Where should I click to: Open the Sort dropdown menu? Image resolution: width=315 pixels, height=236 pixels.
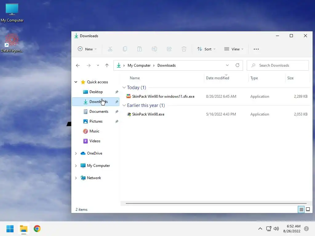[x=206, y=49]
